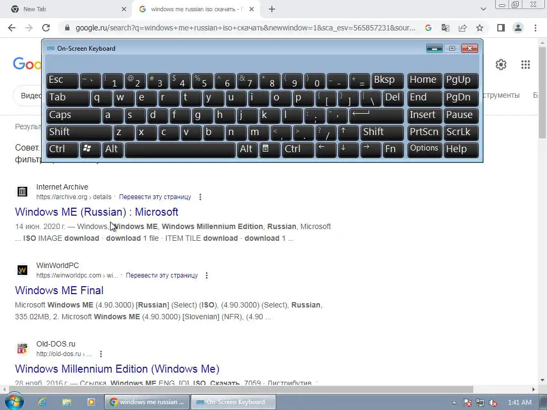Open more options for Internet Archive result
547x410 pixels.
pos(200,197)
